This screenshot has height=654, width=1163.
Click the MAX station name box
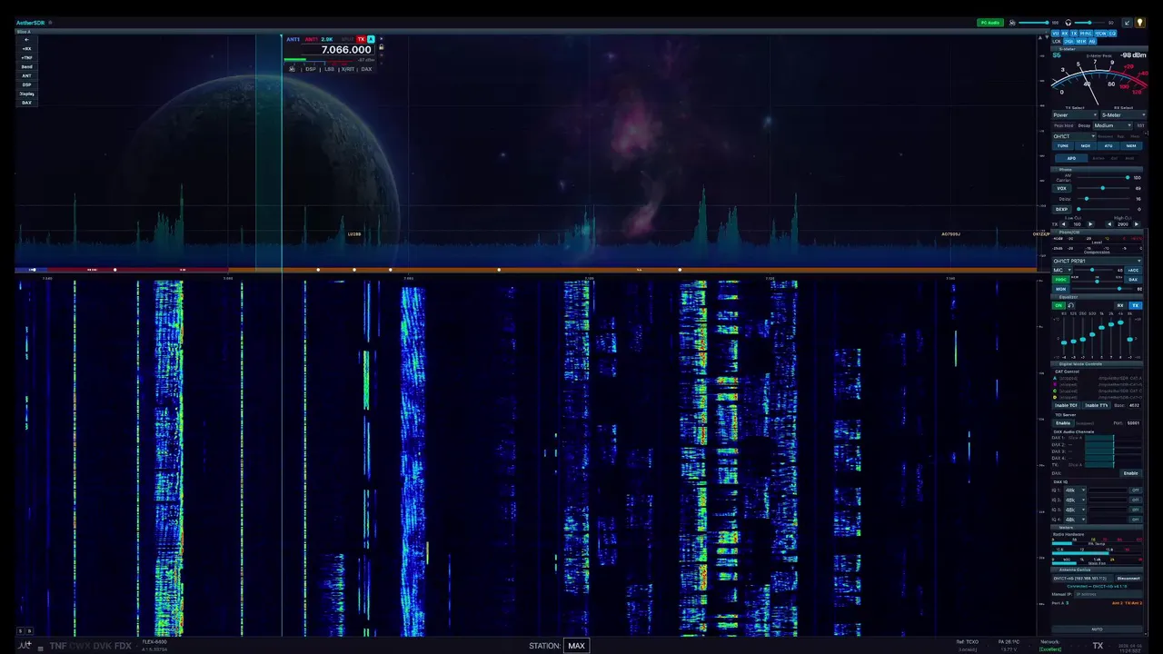click(x=576, y=646)
